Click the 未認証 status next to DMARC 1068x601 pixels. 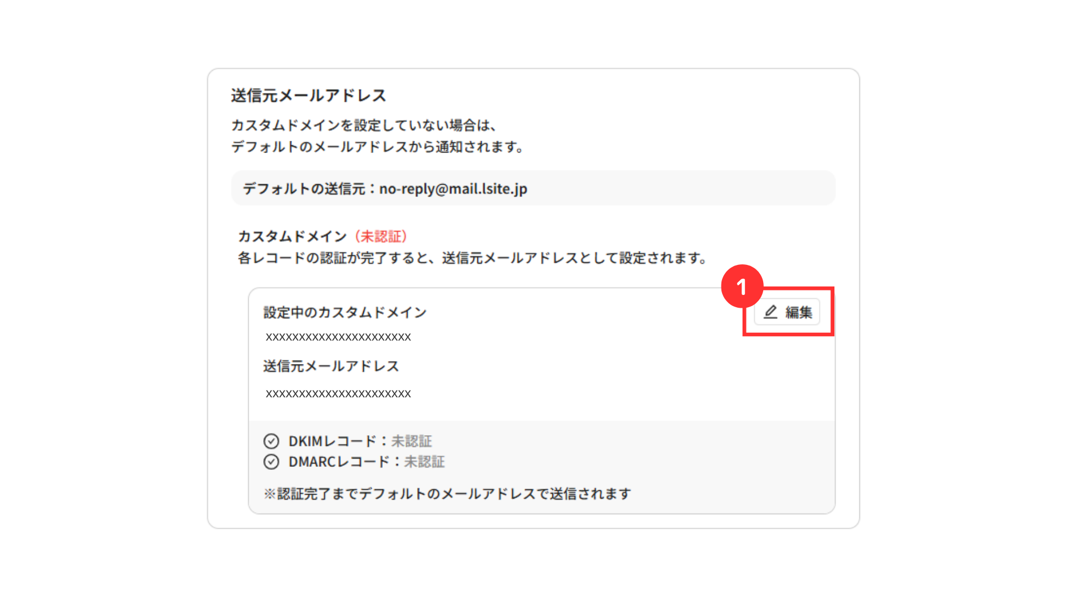tap(424, 462)
